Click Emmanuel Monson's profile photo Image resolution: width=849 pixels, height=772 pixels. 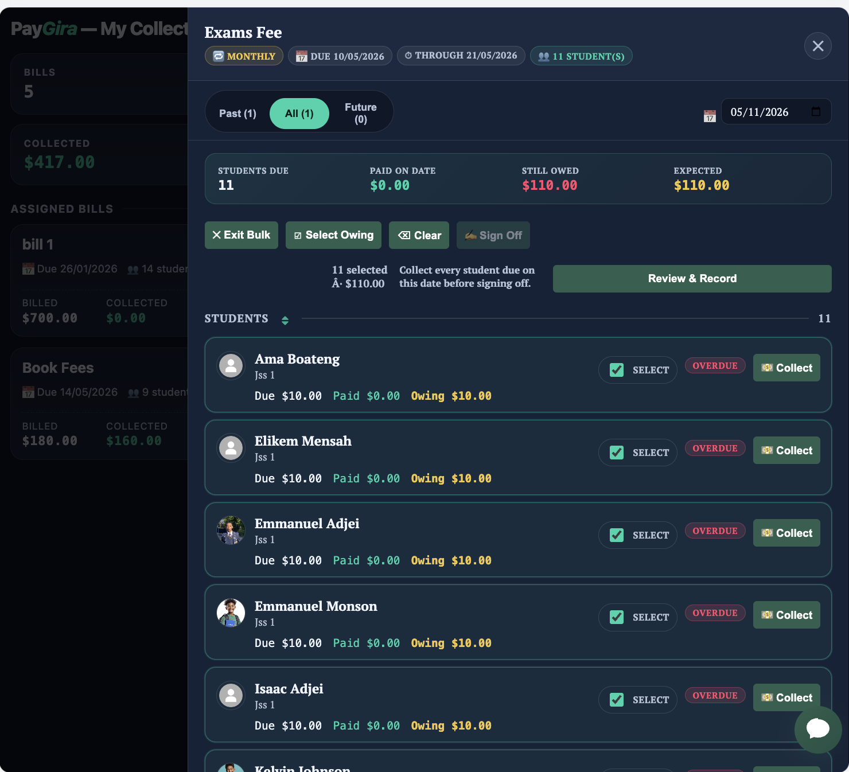click(x=231, y=613)
